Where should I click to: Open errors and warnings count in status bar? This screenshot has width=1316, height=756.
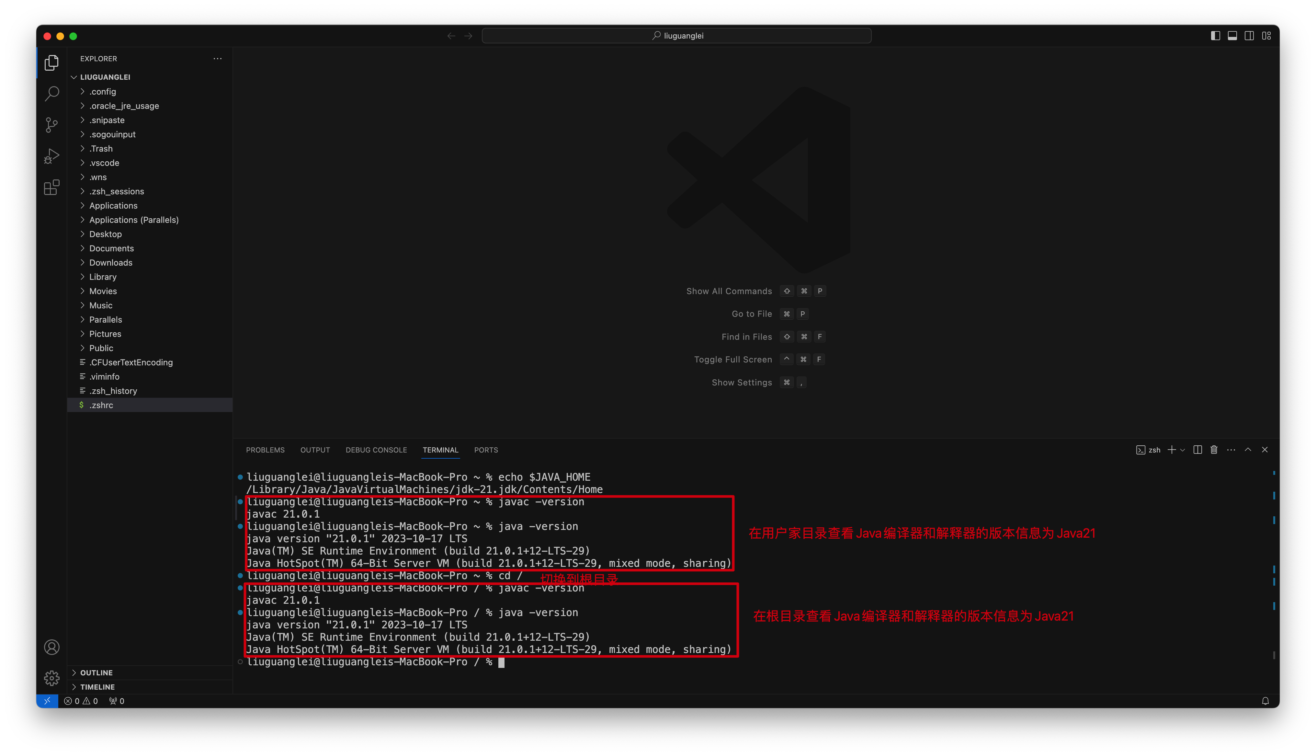(x=81, y=701)
